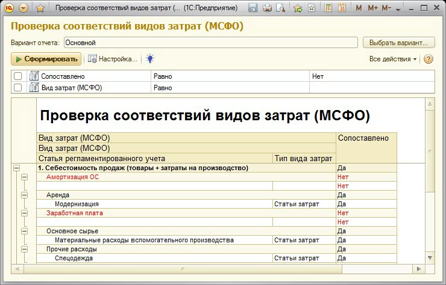The height and width of the screenshot is (285, 446).
Task: Open Print Preview from the title bar
Action: 280,8
